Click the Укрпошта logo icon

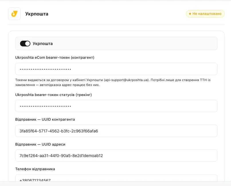[x=14, y=14]
